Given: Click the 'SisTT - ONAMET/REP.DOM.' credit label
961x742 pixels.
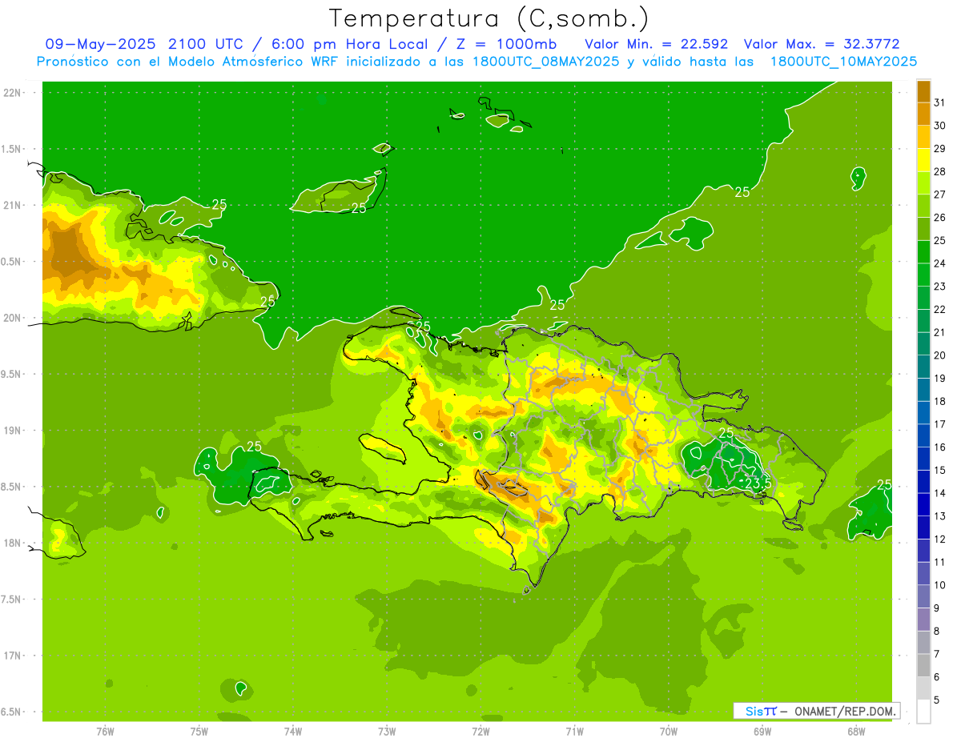Looking at the screenshot, I should tap(816, 711).
